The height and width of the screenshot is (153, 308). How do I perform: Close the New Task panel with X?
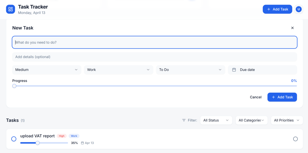coord(292,28)
